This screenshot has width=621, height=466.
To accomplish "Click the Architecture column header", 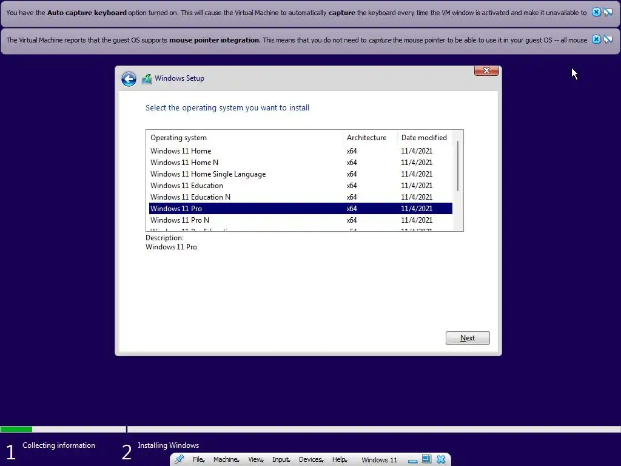I will pos(370,138).
